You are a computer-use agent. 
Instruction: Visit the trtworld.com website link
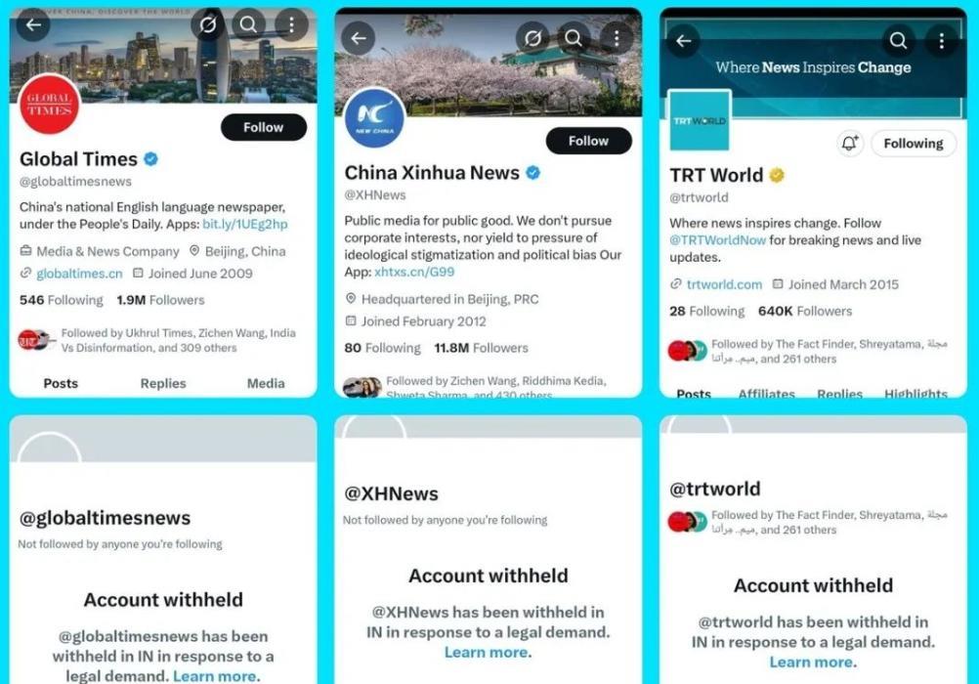coord(724,285)
